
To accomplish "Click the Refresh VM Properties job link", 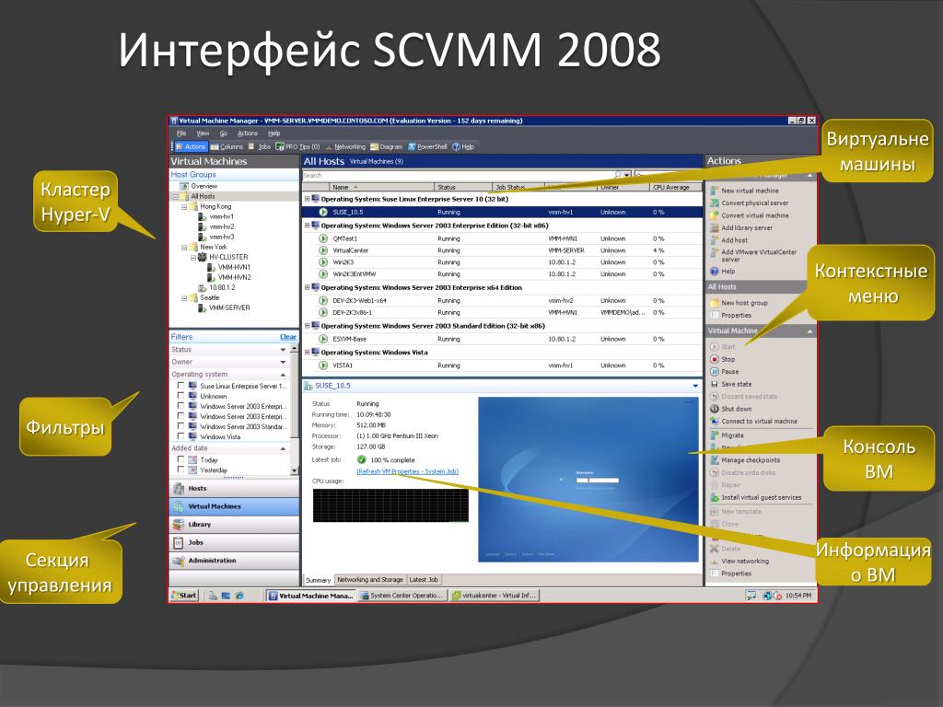I will (408, 472).
